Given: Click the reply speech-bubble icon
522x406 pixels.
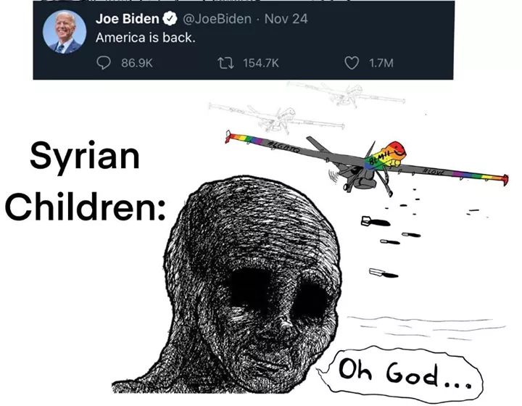Looking at the screenshot, I should [104, 62].
